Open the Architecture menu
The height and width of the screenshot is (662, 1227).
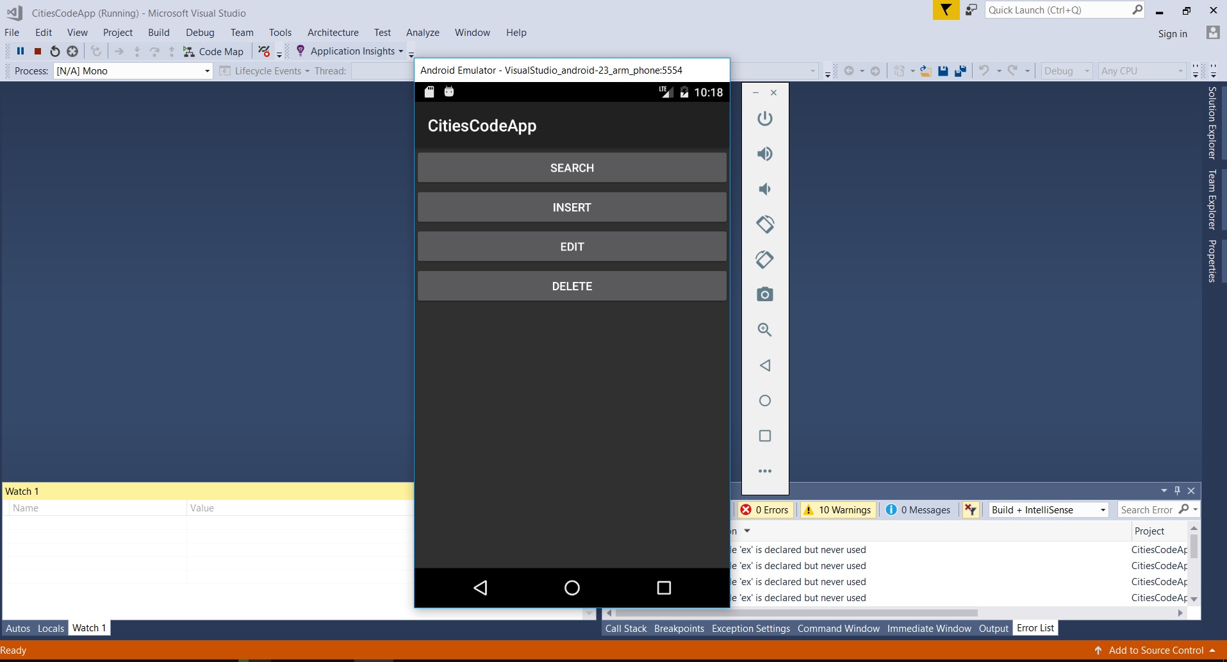(x=333, y=33)
